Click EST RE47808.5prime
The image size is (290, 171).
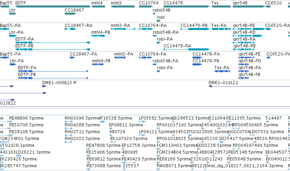88,149
